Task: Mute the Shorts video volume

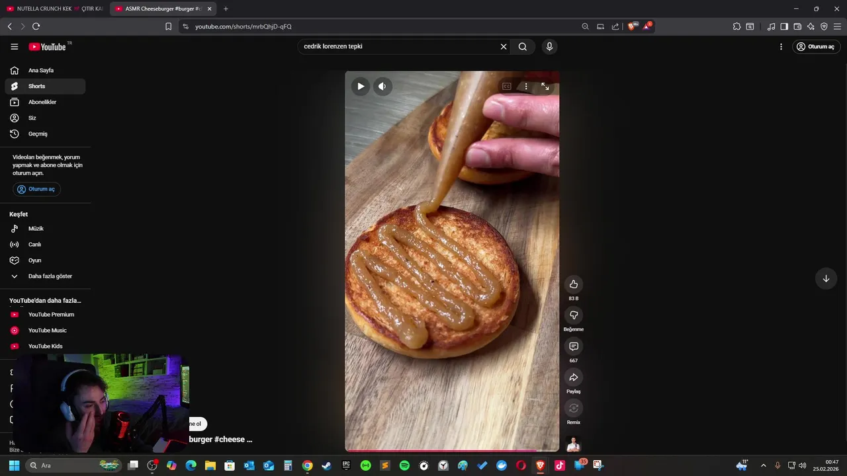Action: pos(382,86)
